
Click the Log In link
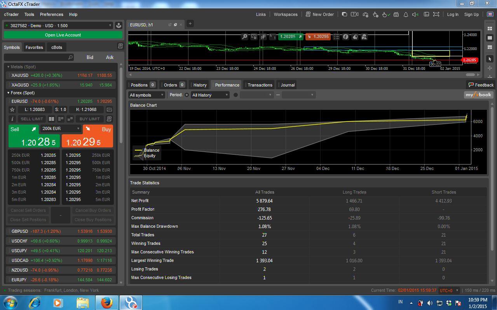tap(453, 14)
